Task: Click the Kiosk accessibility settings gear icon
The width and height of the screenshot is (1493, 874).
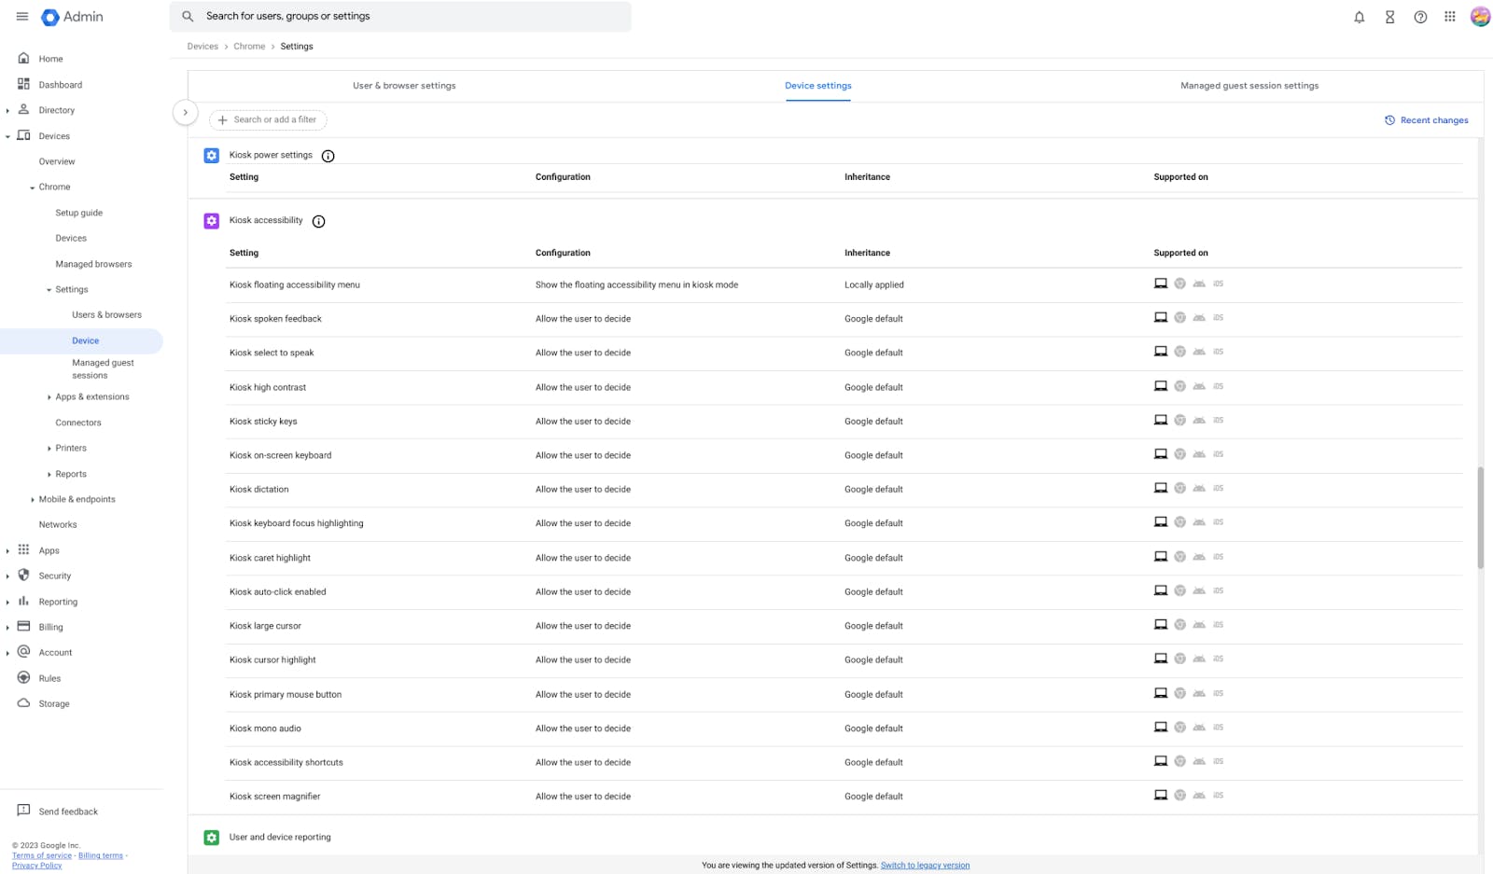Action: click(211, 220)
